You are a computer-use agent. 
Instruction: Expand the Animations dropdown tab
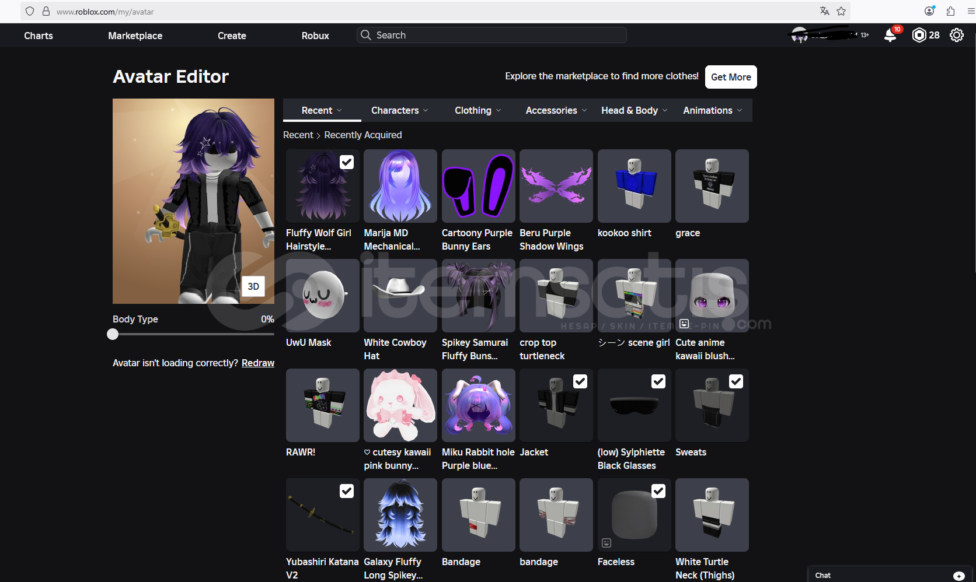point(713,110)
